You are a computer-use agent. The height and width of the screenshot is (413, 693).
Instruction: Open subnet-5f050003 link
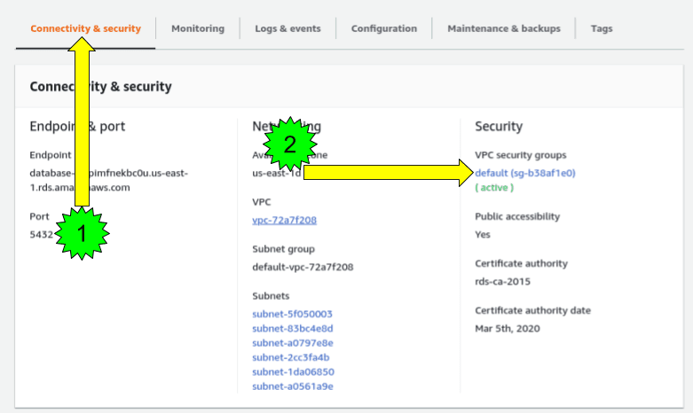click(x=292, y=314)
